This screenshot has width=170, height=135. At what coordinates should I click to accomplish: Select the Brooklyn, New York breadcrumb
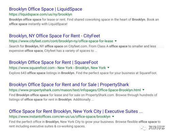coord(90,68)
